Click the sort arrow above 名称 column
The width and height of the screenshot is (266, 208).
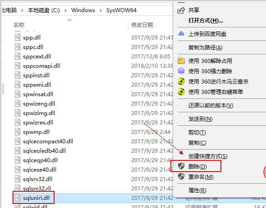pyautogui.click(x=69, y=20)
